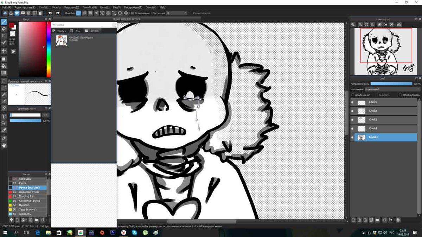Select the Move tool
Screen dimensions: 422x237
[x=4, y=51]
